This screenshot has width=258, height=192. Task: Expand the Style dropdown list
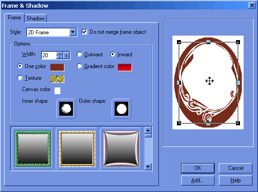coord(73,32)
